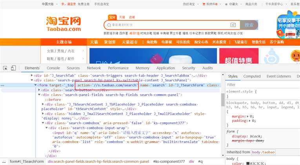Click 聚划算 in the nav bar
The width and height of the screenshot is (300, 165).
tap(110, 42)
